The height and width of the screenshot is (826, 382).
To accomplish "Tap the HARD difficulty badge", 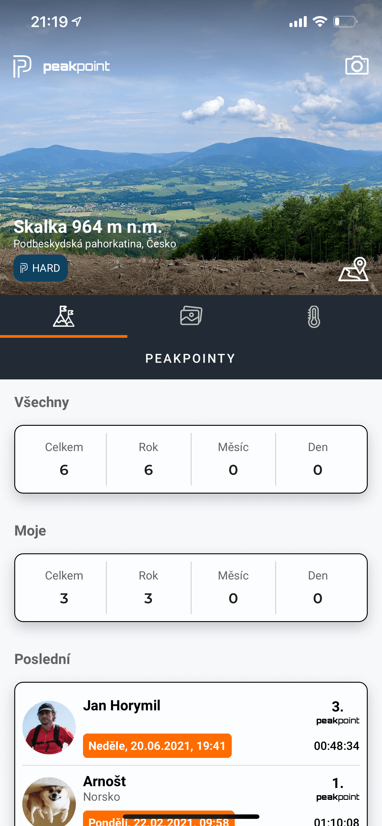I will coord(40,268).
